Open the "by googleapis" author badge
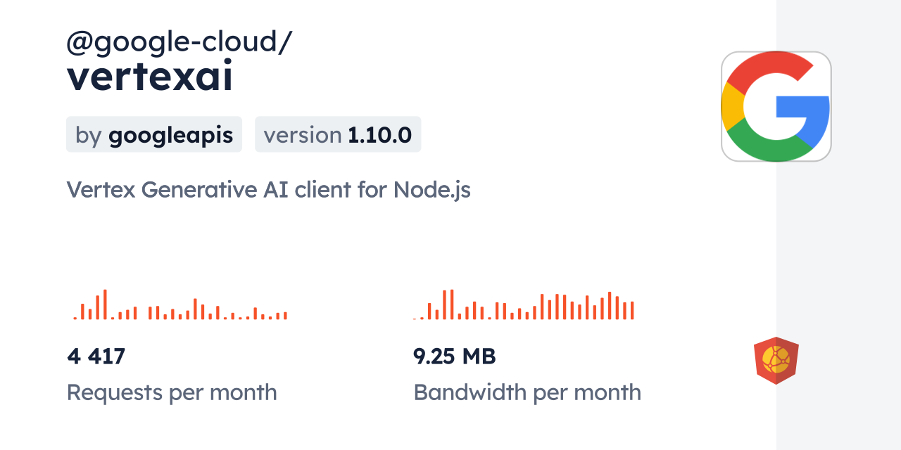 (x=154, y=134)
